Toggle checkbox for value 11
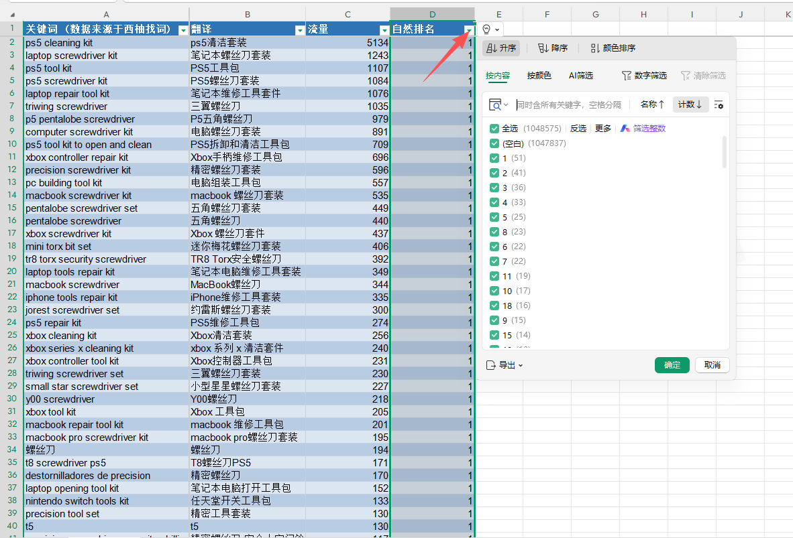Image resolution: width=793 pixels, height=538 pixels. coord(494,276)
